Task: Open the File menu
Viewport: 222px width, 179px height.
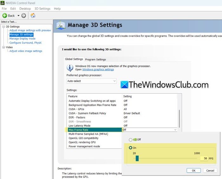Action: pyautogui.click(x=4, y=9)
